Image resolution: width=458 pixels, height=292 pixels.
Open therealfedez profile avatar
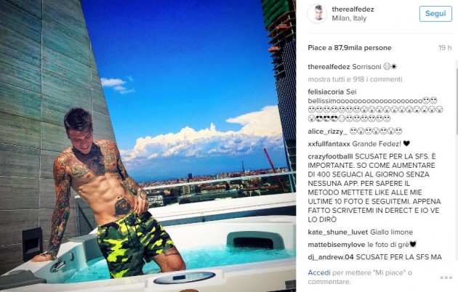[x=317, y=14]
